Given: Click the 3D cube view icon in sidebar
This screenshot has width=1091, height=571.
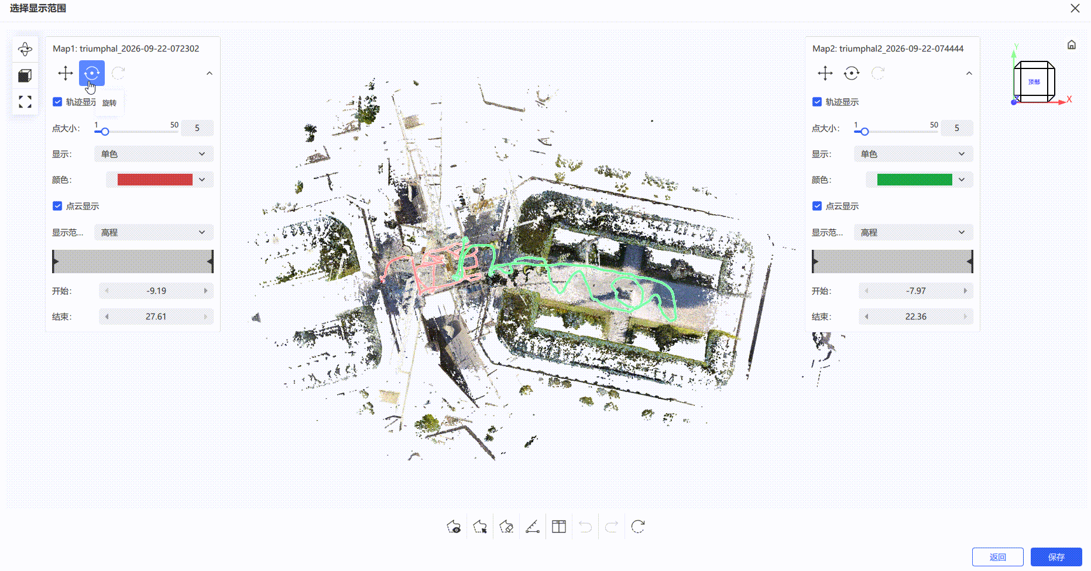Looking at the screenshot, I should click(25, 75).
